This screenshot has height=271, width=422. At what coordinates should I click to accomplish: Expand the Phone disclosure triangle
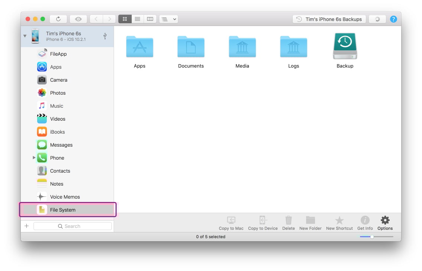(34, 158)
